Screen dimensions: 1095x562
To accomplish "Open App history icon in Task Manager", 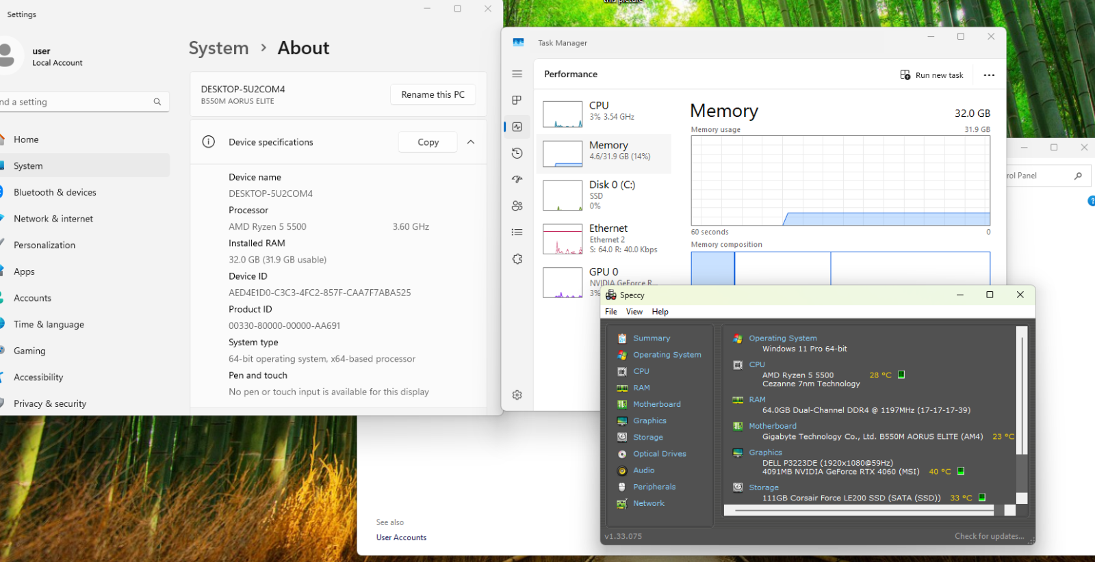I will (517, 153).
